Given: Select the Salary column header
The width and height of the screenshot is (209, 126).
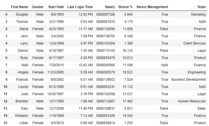Looking at the screenshot, I should click(x=110, y=7).
